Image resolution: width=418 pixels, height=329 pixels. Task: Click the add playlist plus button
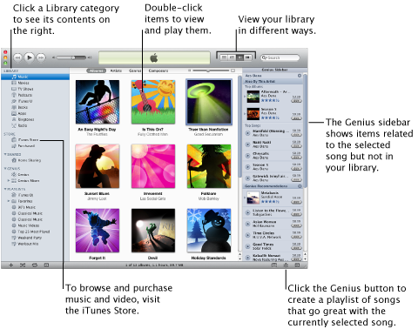click(x=11, y=265)
